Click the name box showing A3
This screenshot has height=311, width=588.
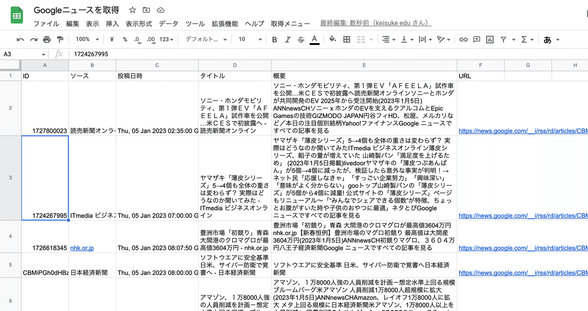pos(24,54)
